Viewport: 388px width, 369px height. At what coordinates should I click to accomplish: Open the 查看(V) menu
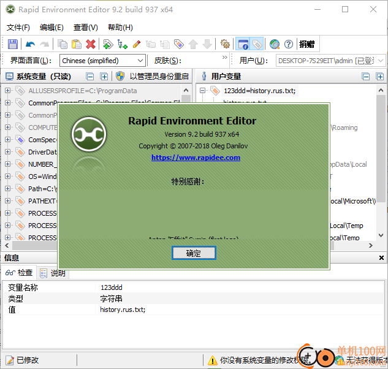point(86,27)
